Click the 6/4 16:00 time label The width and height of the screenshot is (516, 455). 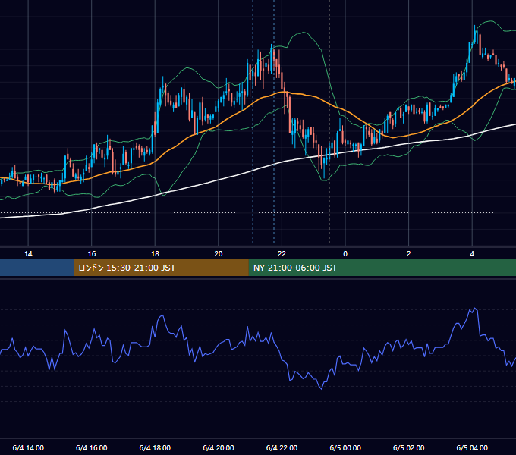(92, 447)
